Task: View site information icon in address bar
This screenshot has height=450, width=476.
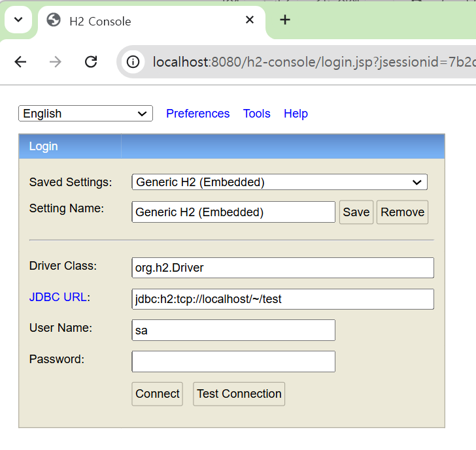Action: pyautogui.click(x=133, y=62)
